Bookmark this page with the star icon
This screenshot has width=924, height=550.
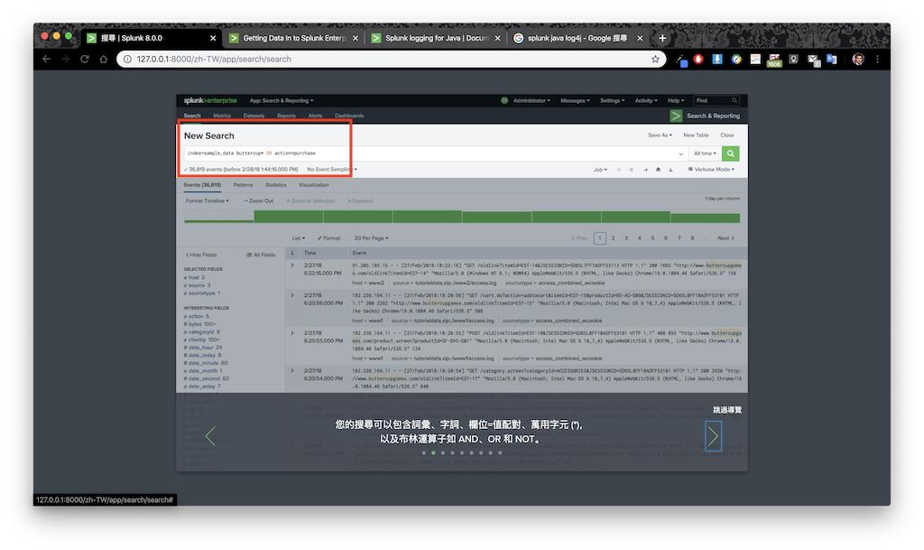(655, 59)
